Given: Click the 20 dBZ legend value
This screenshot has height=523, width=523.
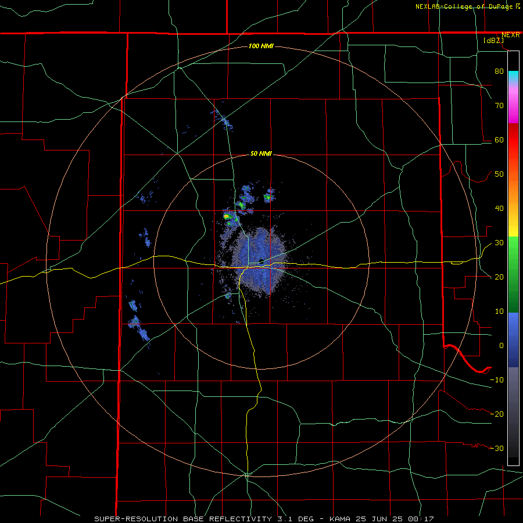Looking at the screenshot, I should [x=499, y=277].
